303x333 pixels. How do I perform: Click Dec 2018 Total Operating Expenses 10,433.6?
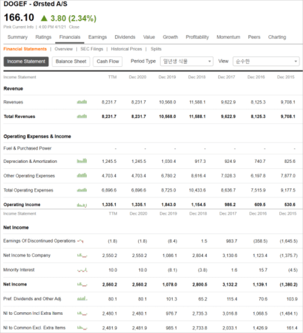pyautogui.click(x=197, y=190)
